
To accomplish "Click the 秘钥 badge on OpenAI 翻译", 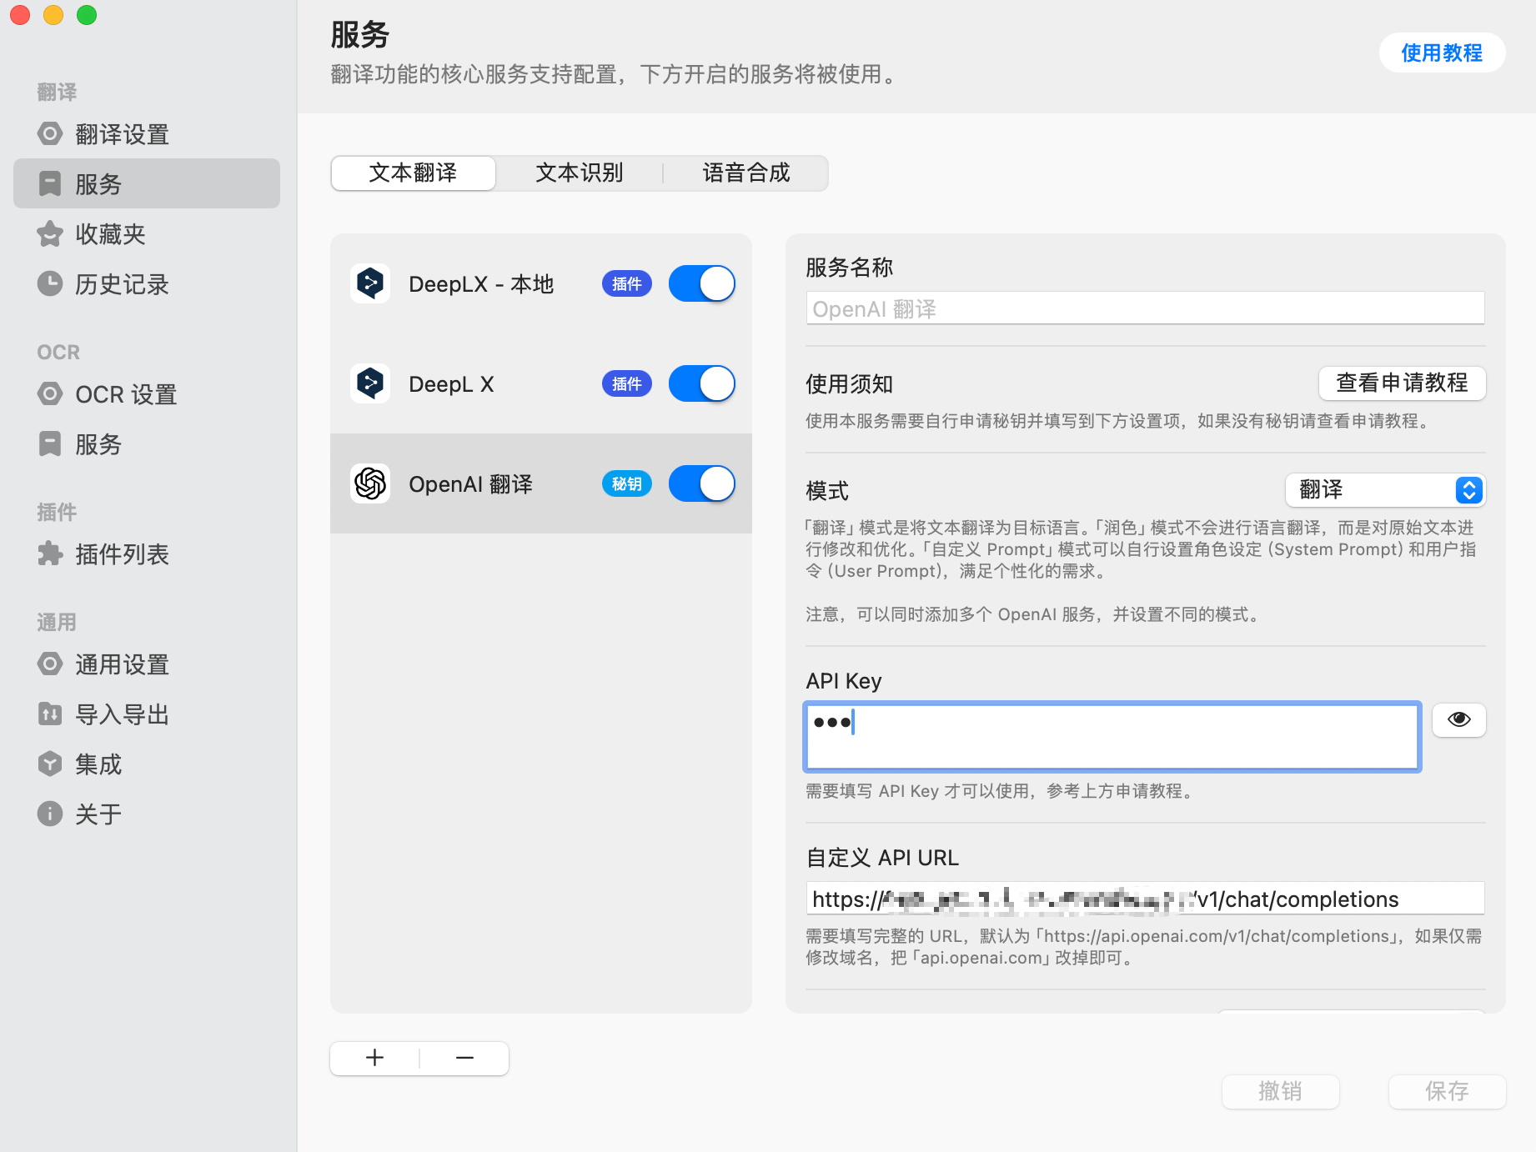I will click(x=627, y=483).
